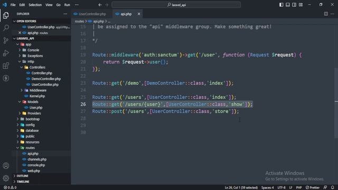Open the View menu
The image size is (338, 190).
click(x=49, y=5)
